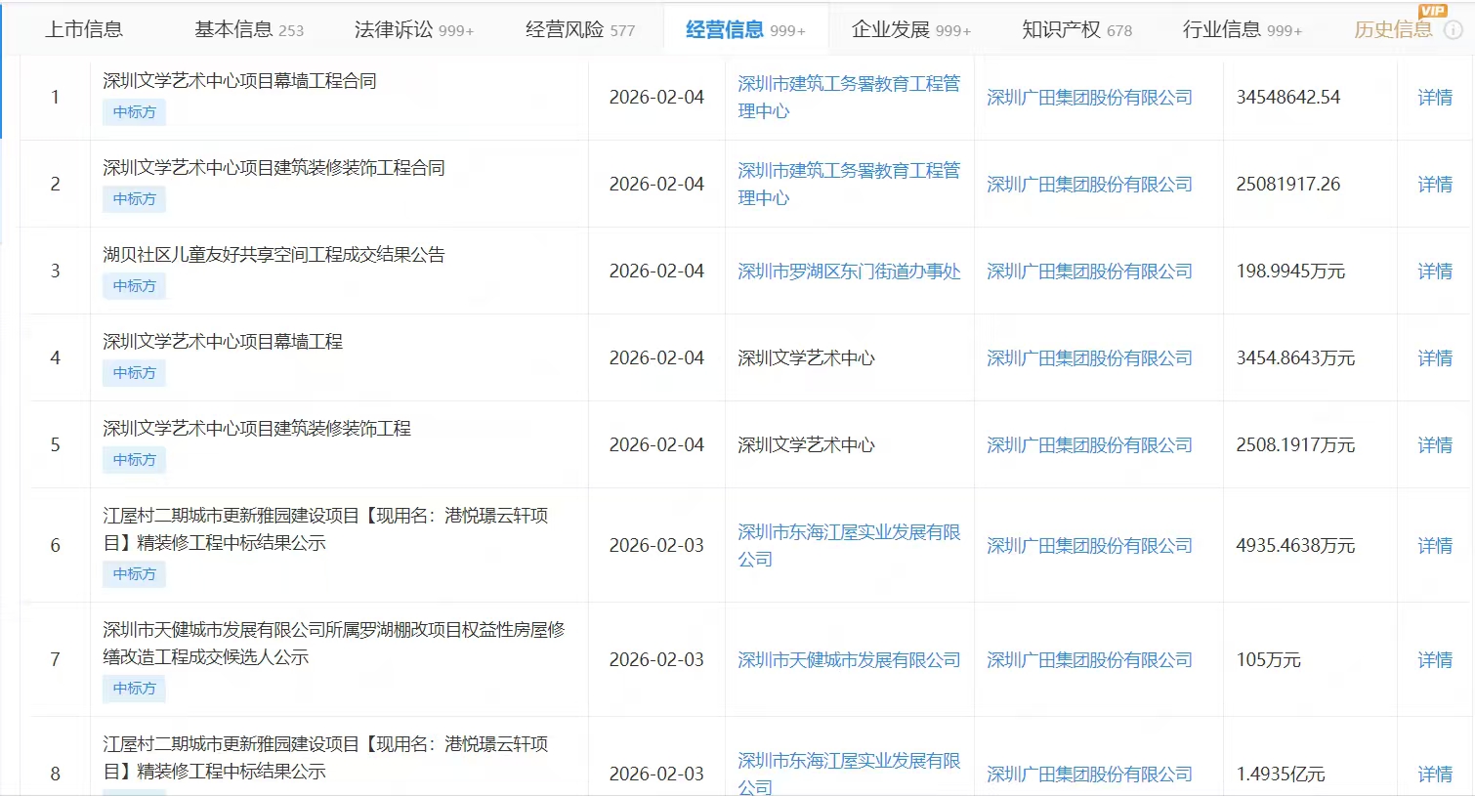The width and height of the screenshot is (1475, 796).
Task: Open 详情 for row 4 幕墙工程
Action: coord(1435,357)
